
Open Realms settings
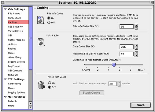pos(12,49)
